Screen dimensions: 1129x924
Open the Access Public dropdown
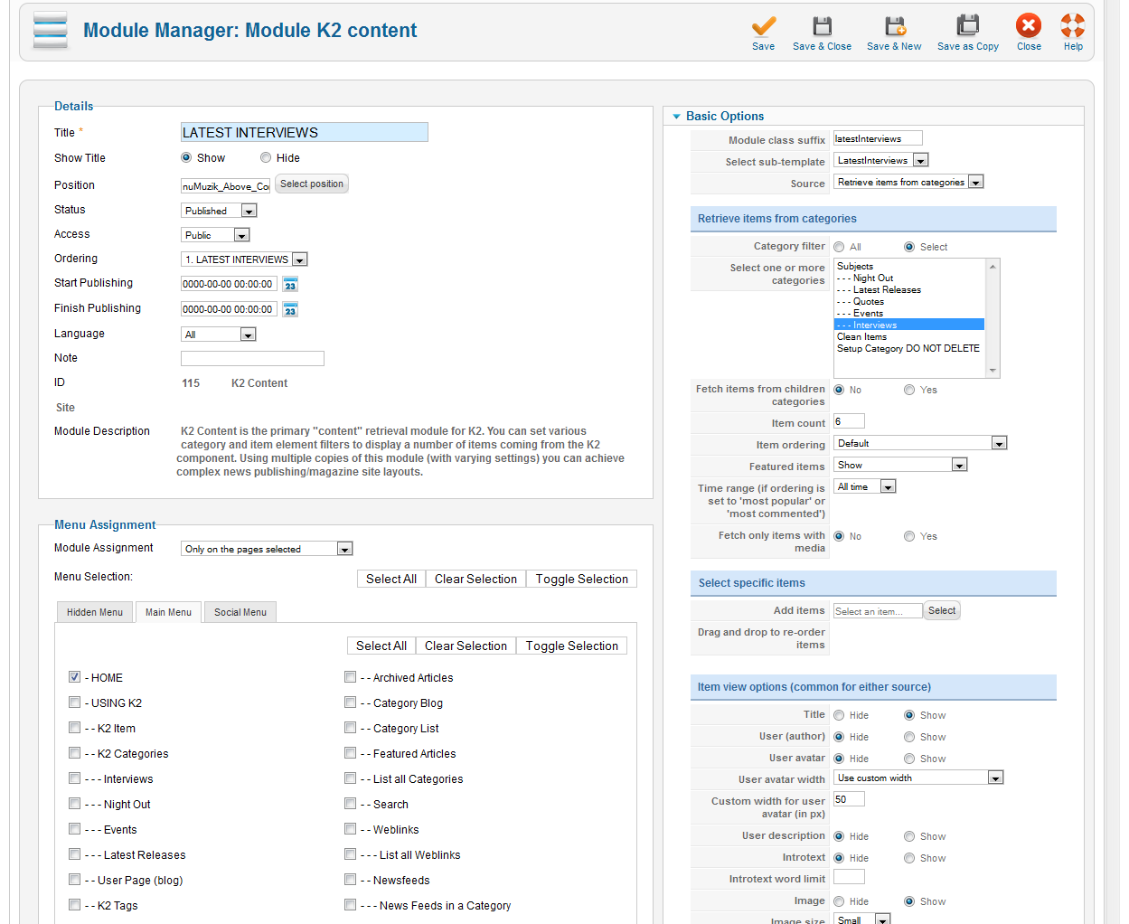pos(215,235)
